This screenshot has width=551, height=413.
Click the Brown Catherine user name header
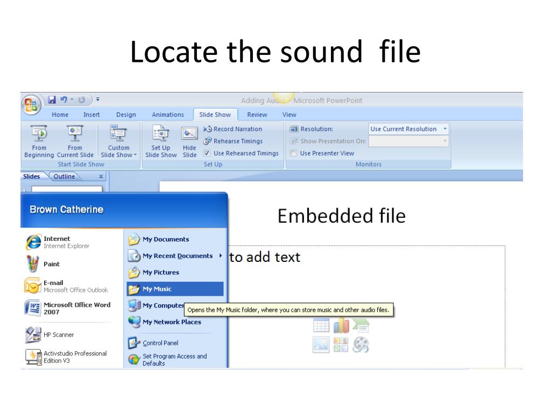coord(66,210)
